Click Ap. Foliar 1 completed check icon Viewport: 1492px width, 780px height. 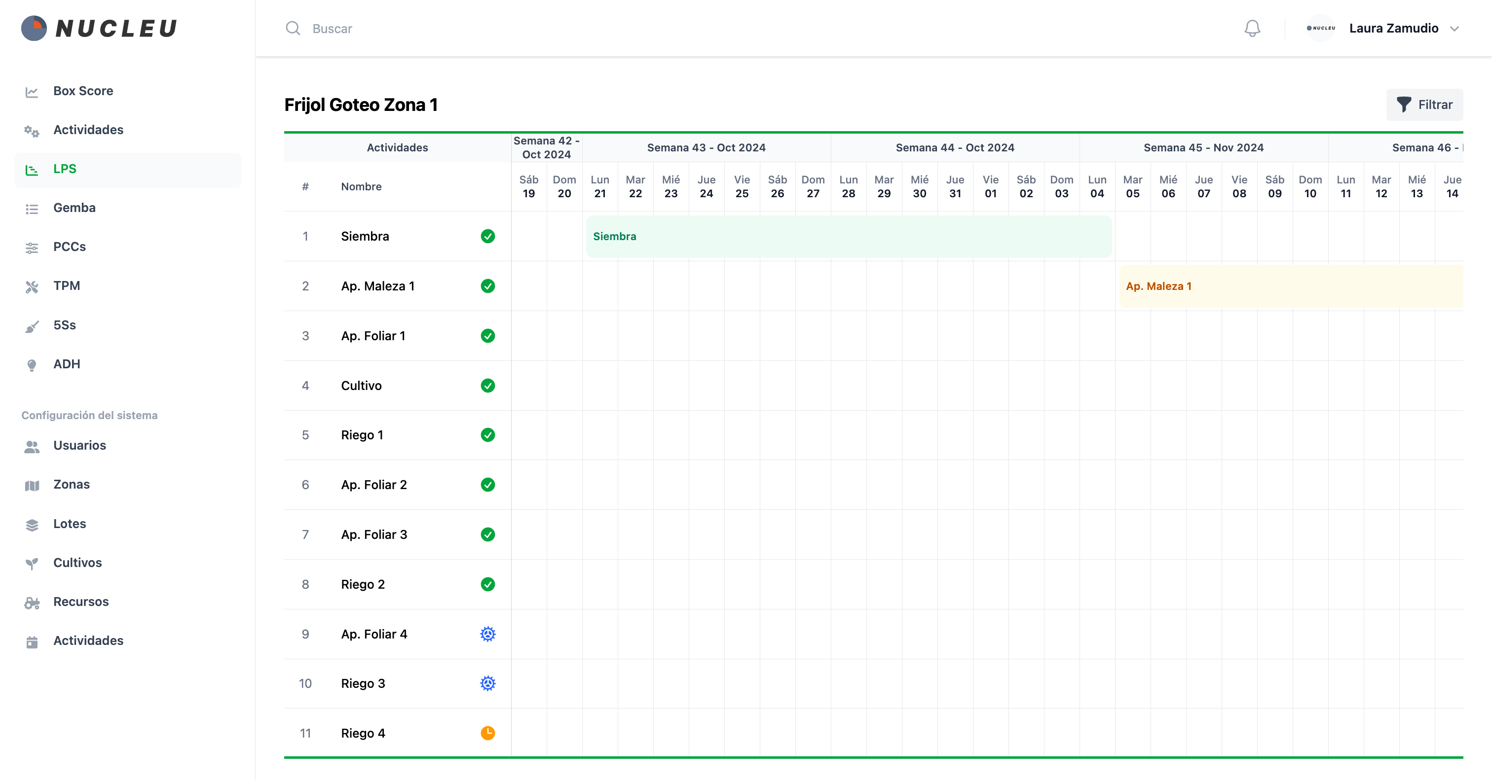click(x=487, y=336)
